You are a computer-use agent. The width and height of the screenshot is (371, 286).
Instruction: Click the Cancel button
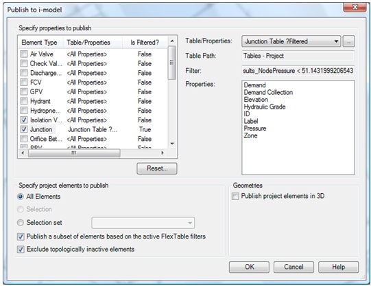(x=294, y=267)
